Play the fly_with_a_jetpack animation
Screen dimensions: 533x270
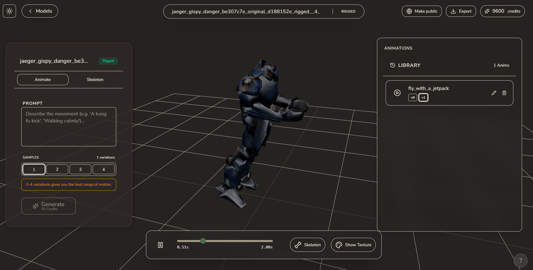[397, 93]
